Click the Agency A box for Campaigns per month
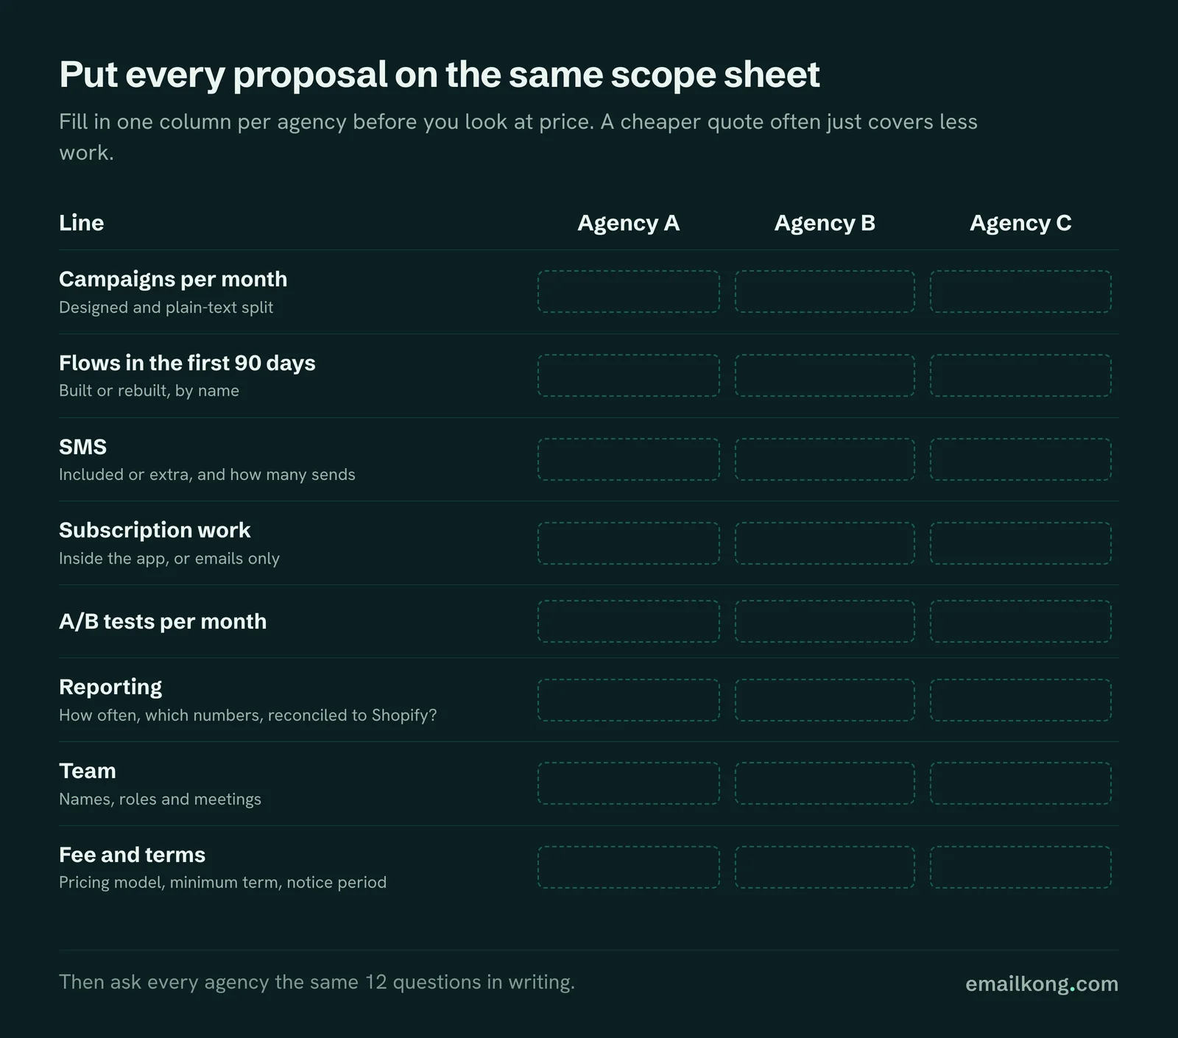Image resolution: width=1178 pixels, height=1038 pixels. [628, 292]
